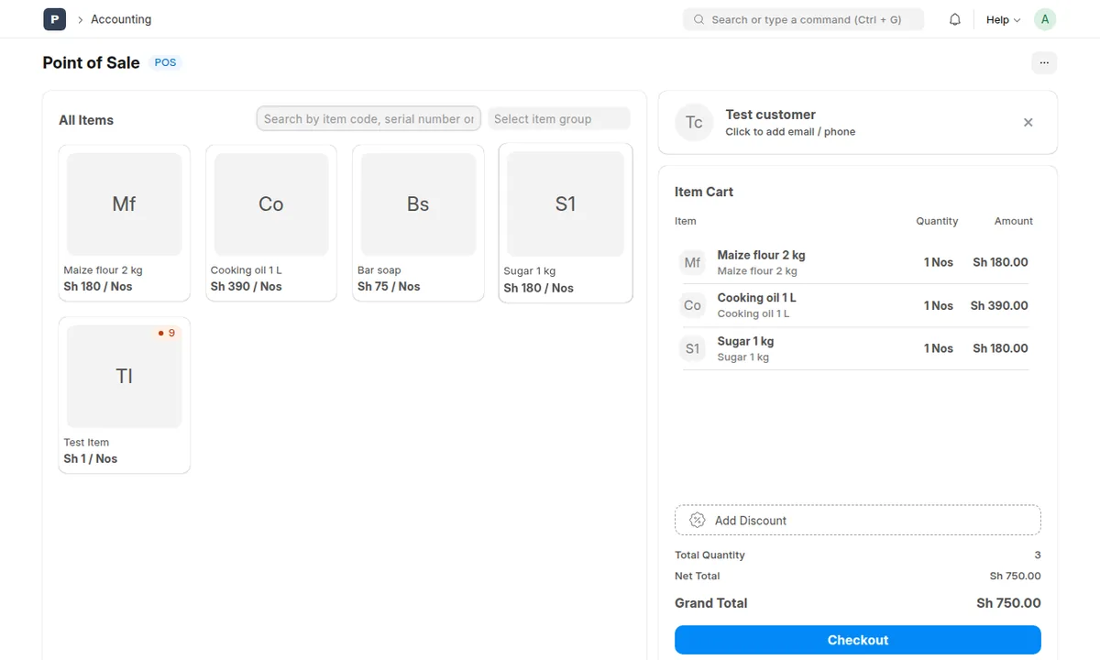Add Maize flour 2 kg item card

[x=124, y=223]
